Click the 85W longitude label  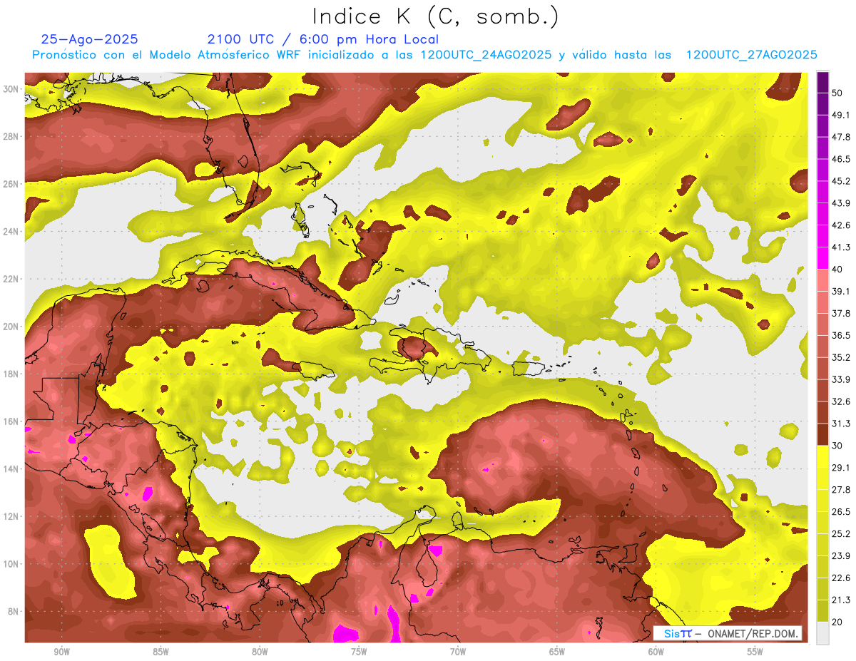tap(160, 652)
